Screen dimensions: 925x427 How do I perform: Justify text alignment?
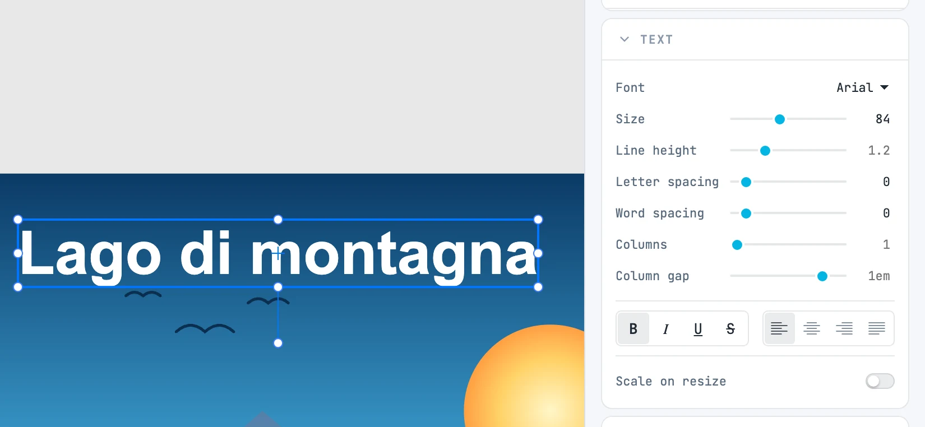tap(877, 329)
